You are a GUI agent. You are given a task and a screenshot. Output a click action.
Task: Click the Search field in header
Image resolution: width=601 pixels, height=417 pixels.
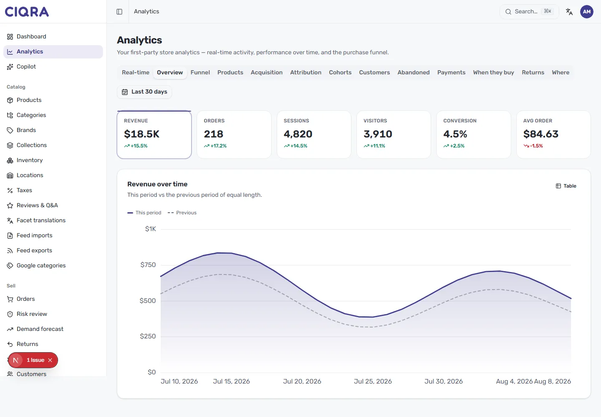tap(529, 12)
